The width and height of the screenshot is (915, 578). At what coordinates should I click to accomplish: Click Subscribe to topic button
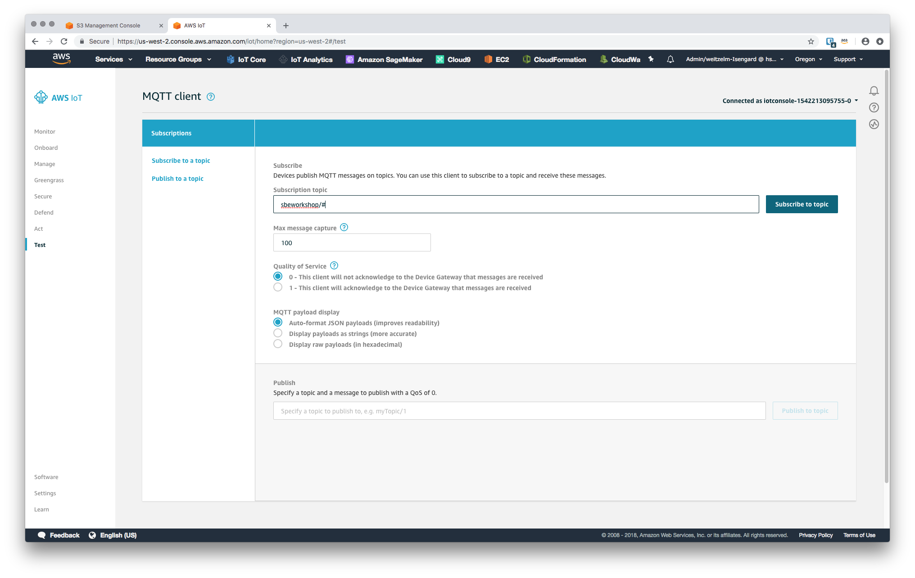point(802,204)
